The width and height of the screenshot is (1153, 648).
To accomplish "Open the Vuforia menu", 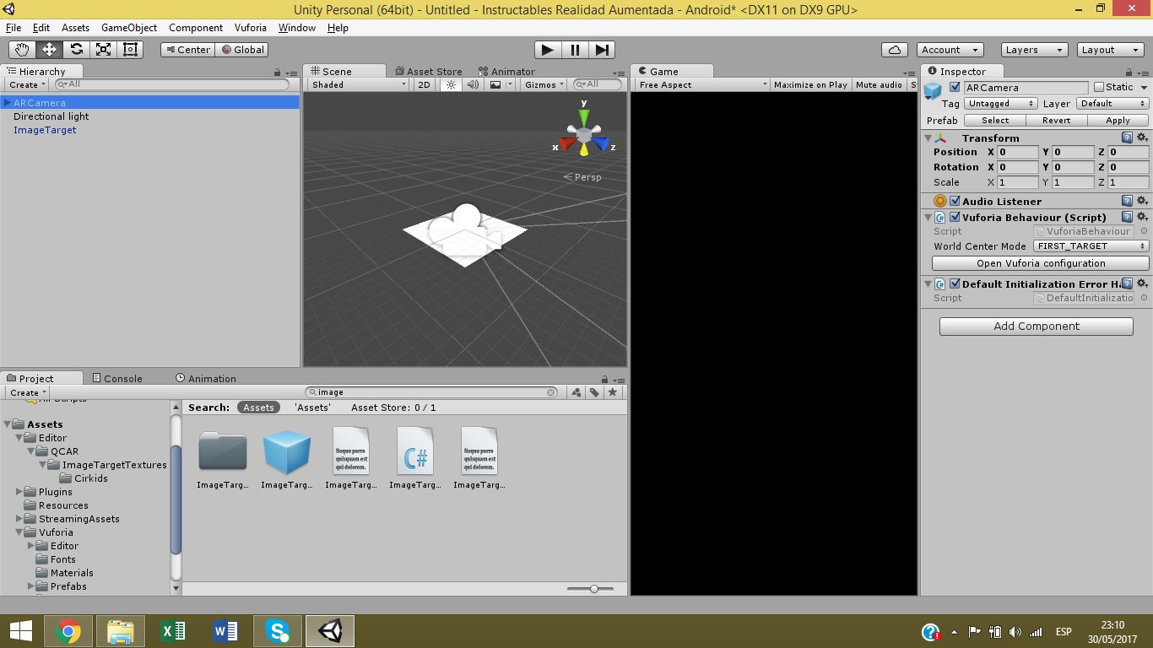I will click(251, 28).
